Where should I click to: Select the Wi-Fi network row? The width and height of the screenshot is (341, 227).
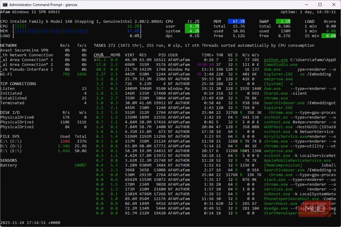(43, 74)
